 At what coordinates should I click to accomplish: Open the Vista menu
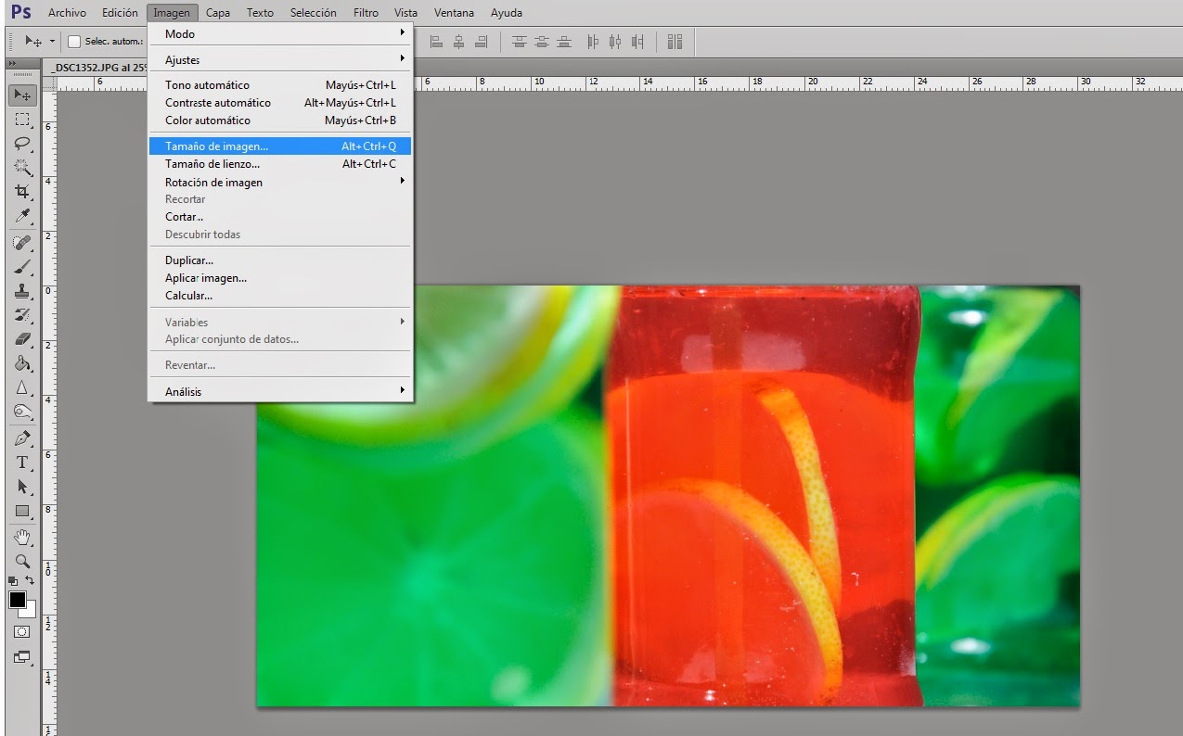click(405, 13)
